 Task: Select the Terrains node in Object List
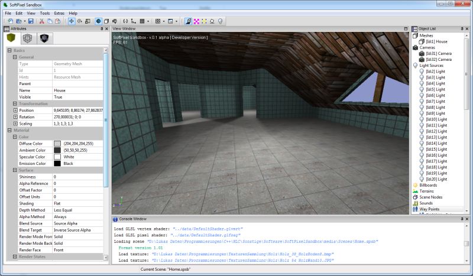426,191
